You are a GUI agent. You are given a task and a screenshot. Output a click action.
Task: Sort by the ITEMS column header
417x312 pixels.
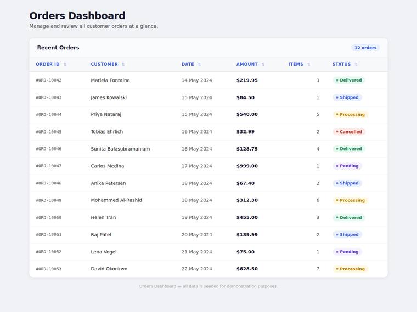pos(296,64)
